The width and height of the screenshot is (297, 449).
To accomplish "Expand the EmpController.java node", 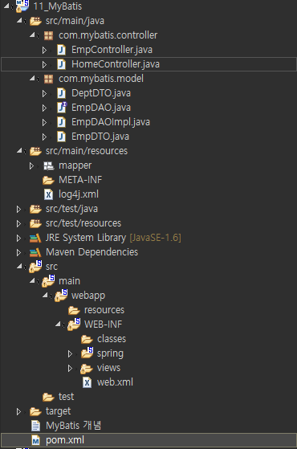I will (x=44, y=50).
